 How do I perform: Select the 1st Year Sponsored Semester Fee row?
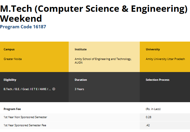[25, 125]
